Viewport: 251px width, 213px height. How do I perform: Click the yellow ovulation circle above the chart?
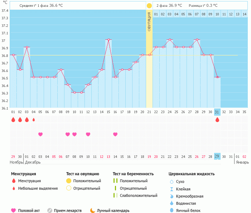[149, 6]
